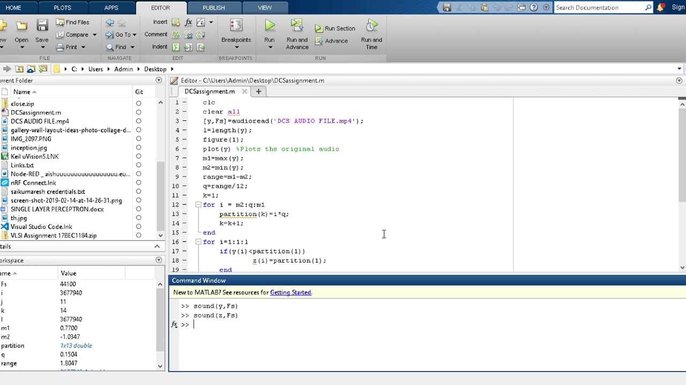This screenshot has height=385, width=686.
Task: Click the Git status circle for inception.jpg
Action: (139, 148)
